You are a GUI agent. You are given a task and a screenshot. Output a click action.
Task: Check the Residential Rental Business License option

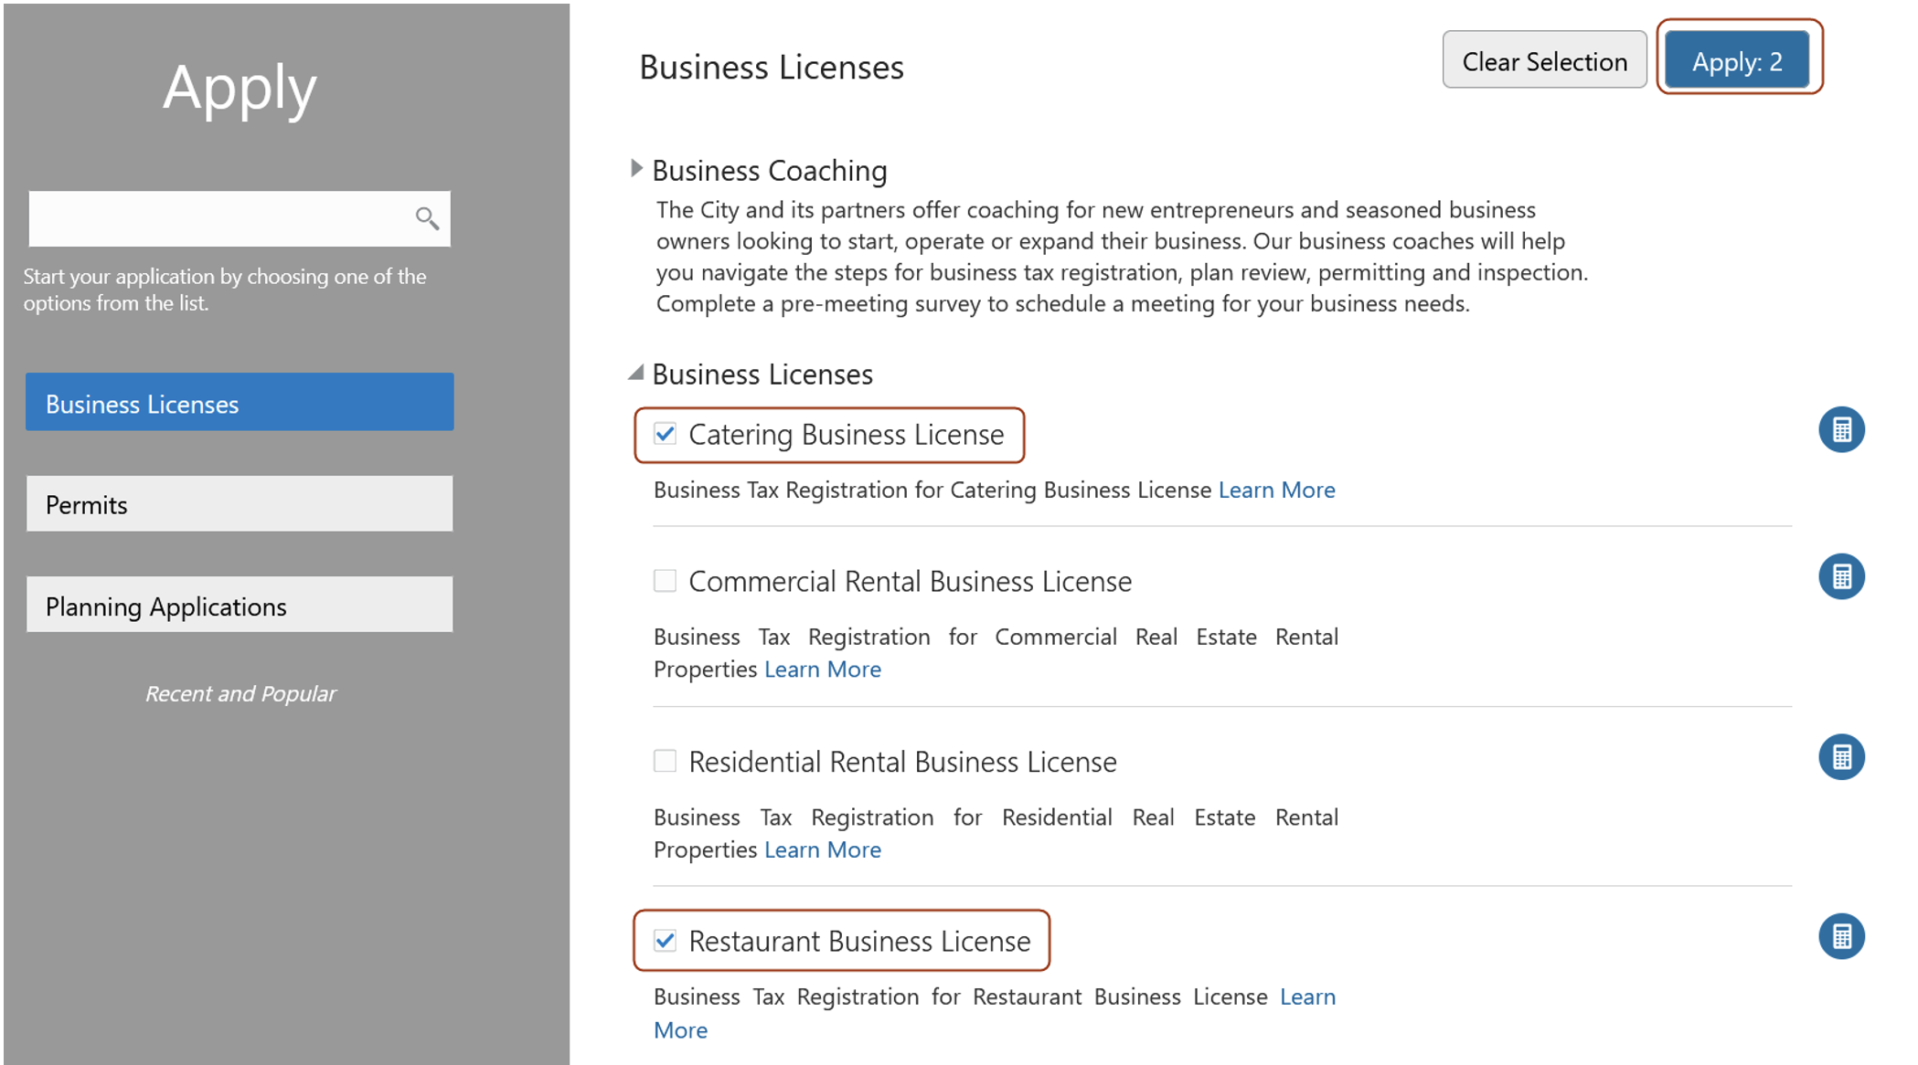(665, 761)
